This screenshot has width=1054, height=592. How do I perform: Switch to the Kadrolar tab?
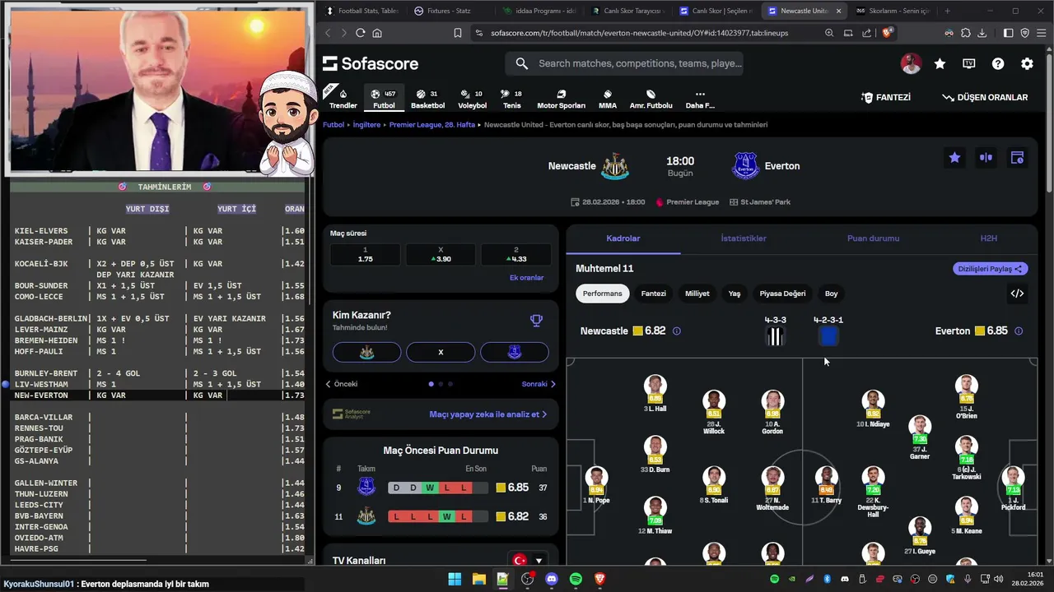pos(623,238)
